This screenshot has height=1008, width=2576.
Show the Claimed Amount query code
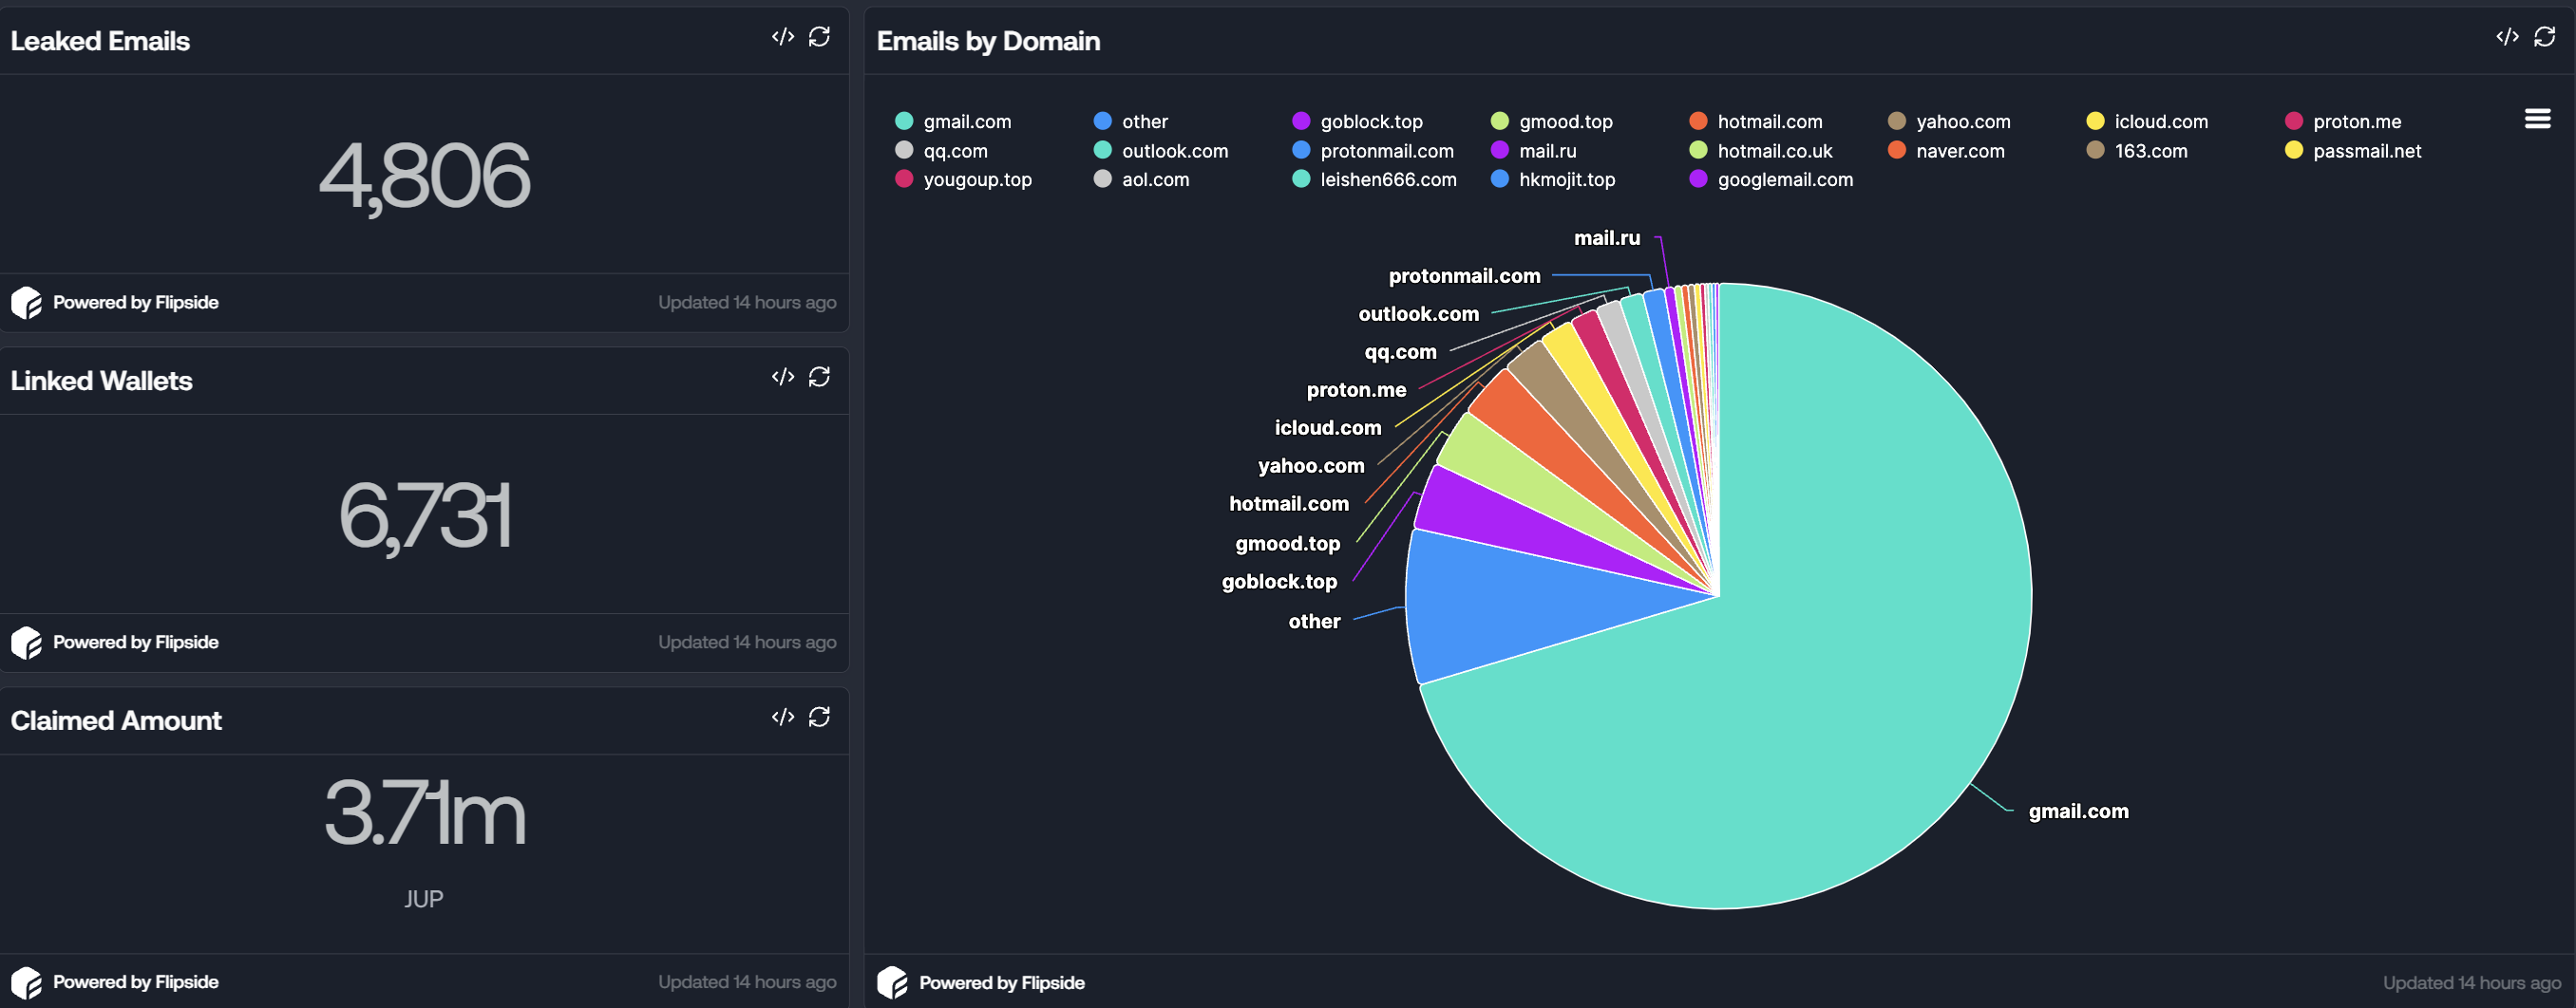click(x=782, y=718)
